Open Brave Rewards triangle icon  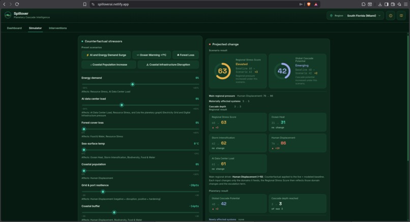click(316, 4)
